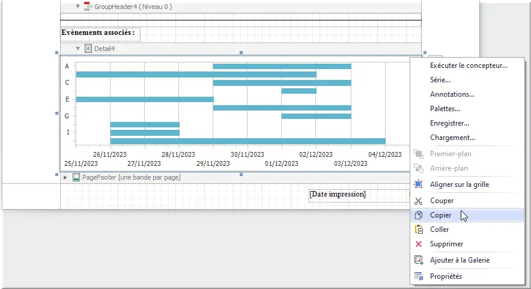Click the Propriétés gear icon

419,276
